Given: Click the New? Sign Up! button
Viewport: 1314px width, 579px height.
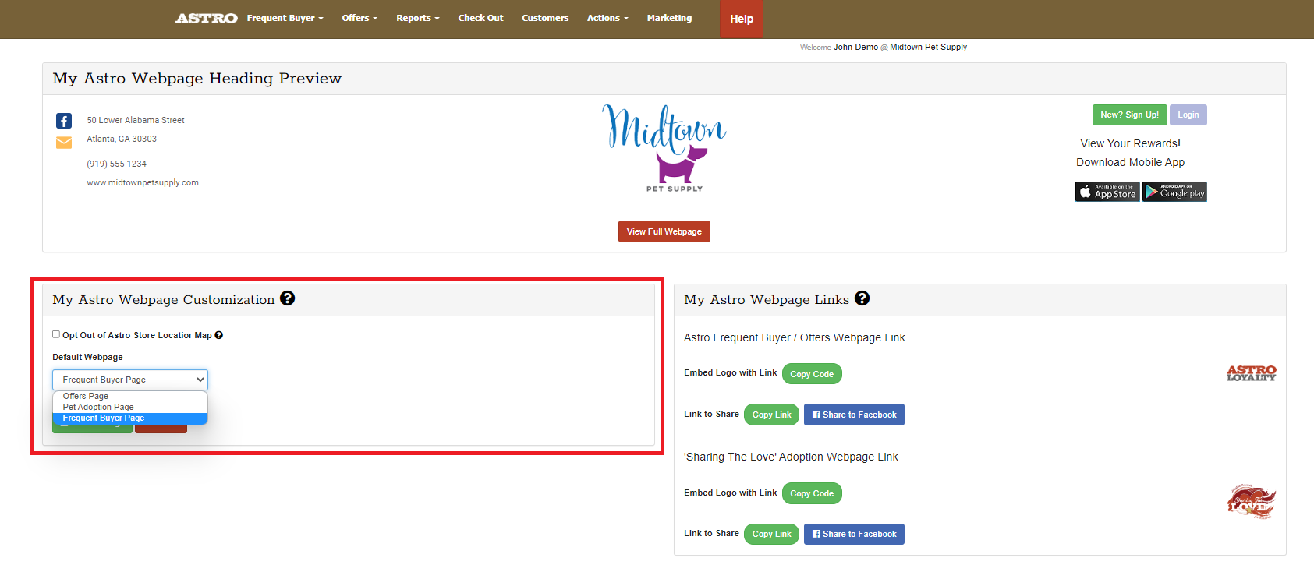Looking at the screenshot, I should [1129, 115].
